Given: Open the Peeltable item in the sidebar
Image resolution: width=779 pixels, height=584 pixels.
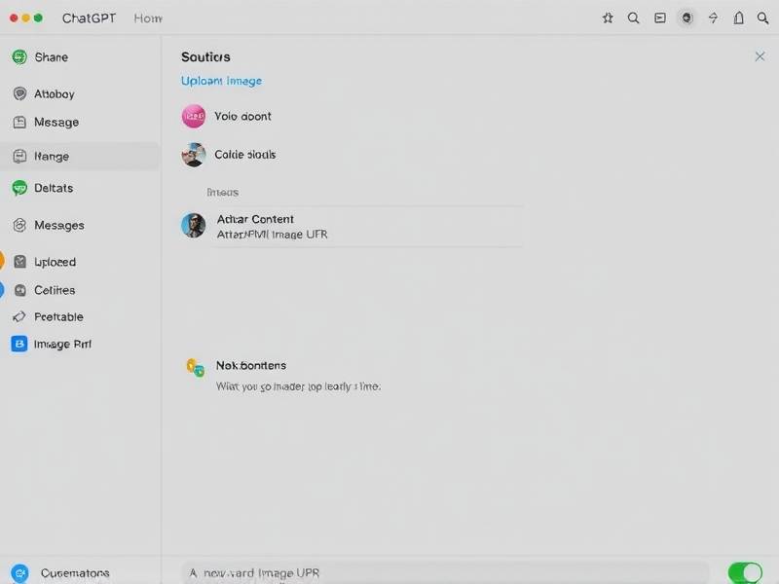Looking at the screenshot, I should pos(58,316).
